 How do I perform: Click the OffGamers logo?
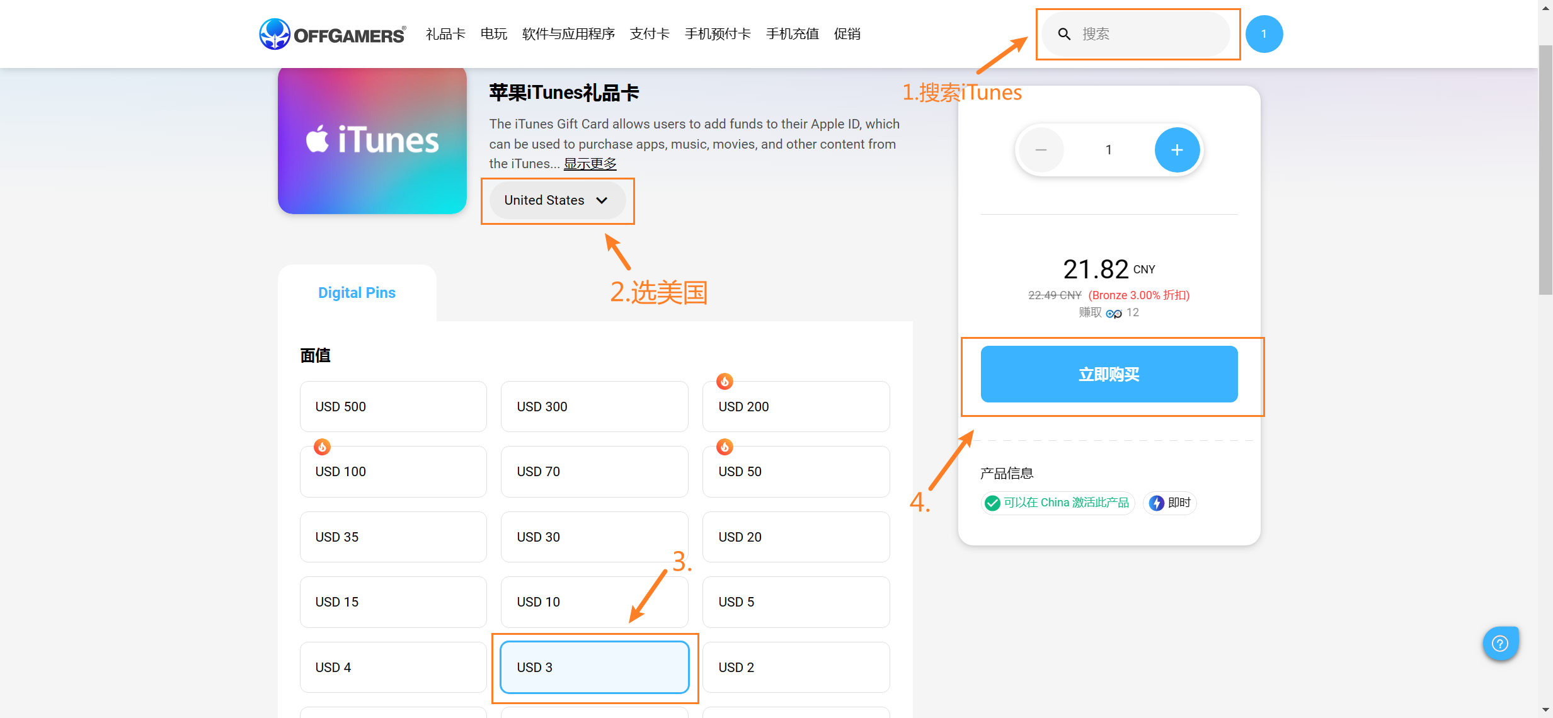pyautogui.click(x=332, y=34)
